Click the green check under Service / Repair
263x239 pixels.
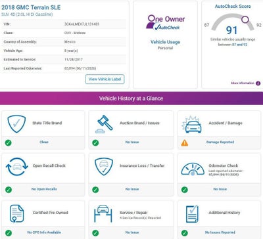coord(95,233)
